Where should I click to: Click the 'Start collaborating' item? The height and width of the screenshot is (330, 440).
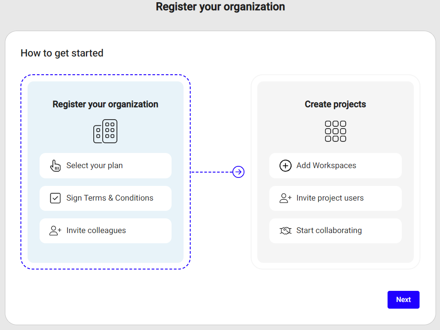coord(335,230)
